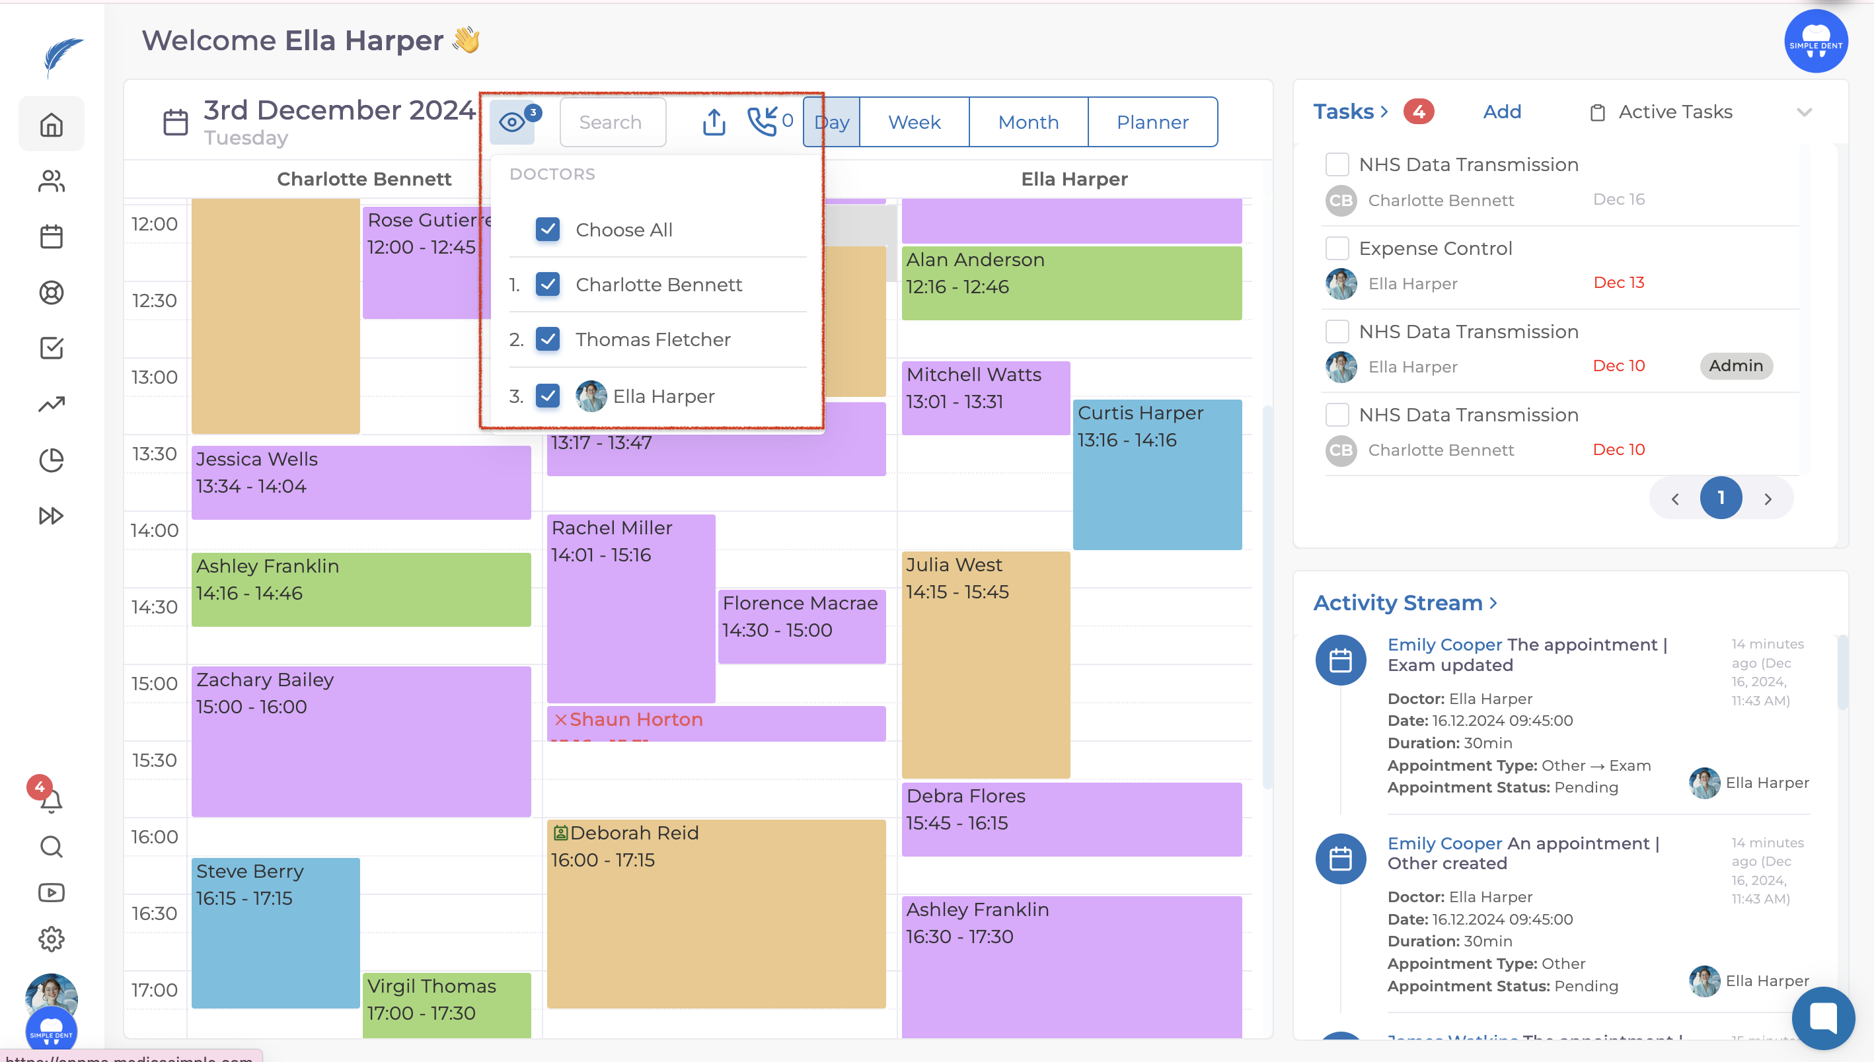Open the trending analytics sidebar icon
The width and height of the screenshot is (1874, 1062).
click(51, 404)
